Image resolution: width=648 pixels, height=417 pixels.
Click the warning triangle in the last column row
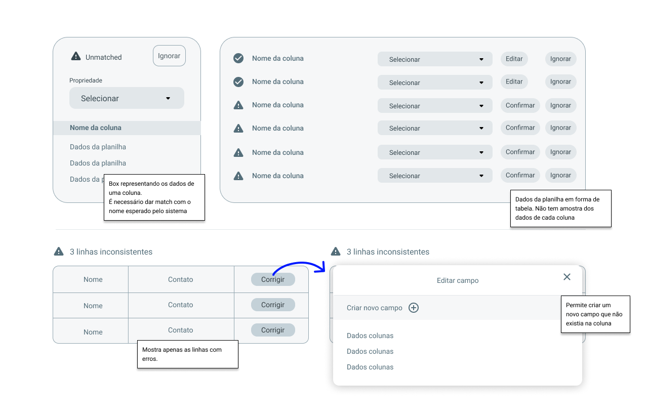(238, 176)
